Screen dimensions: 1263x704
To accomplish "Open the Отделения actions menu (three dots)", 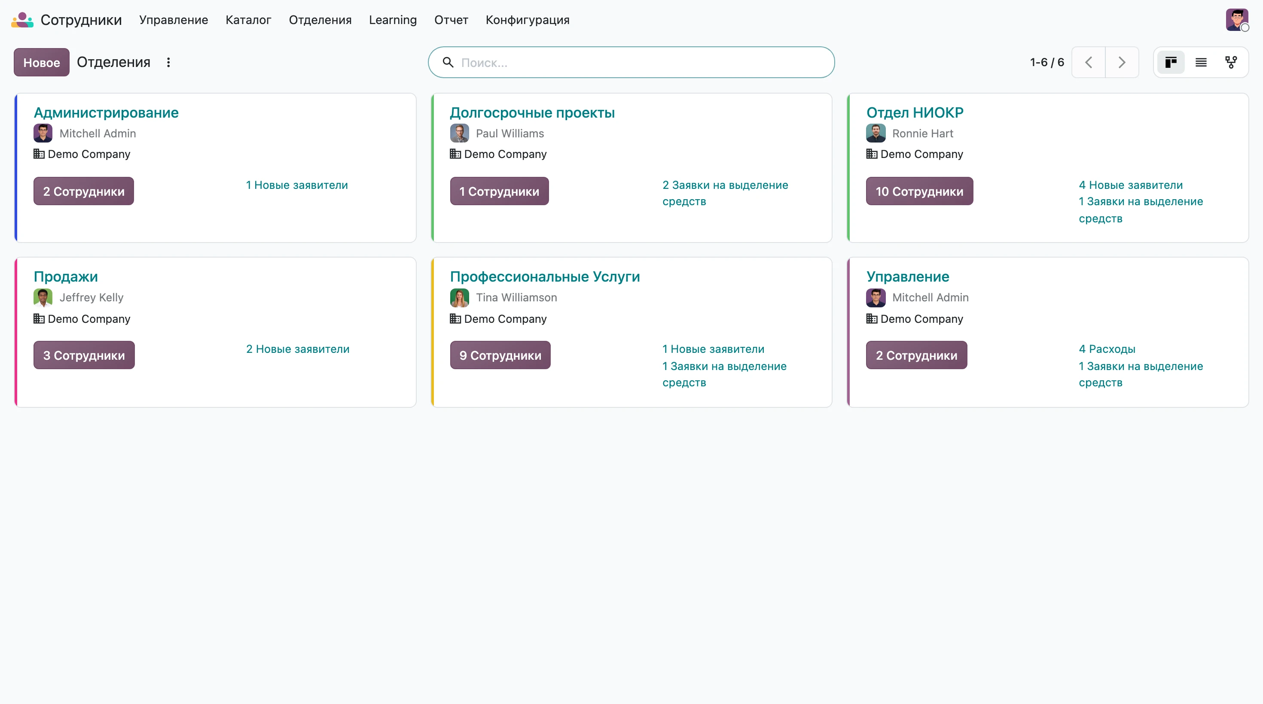I will coord(168,62).
